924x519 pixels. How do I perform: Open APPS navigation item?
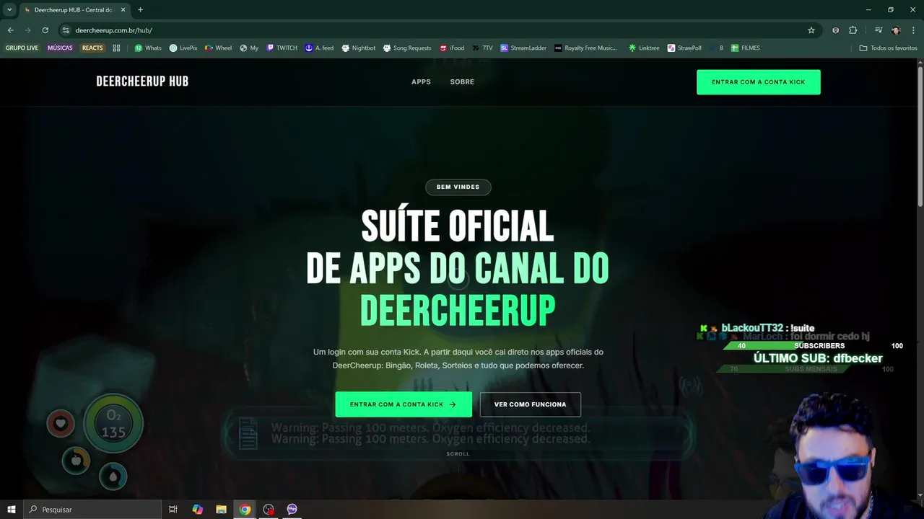tap(421, 82)
